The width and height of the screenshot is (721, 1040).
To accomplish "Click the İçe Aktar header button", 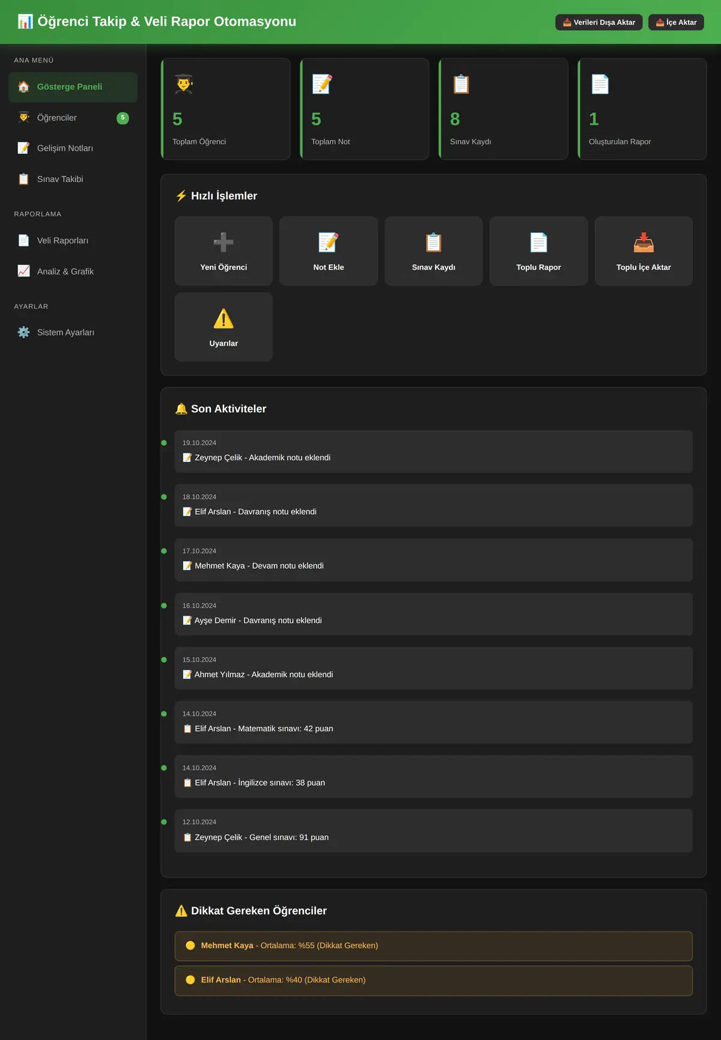I will 676,22.
